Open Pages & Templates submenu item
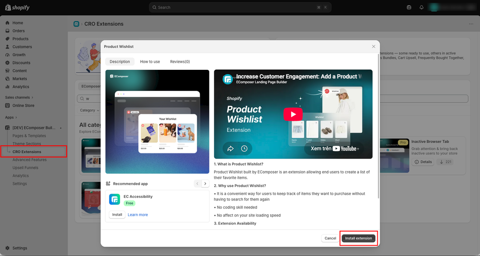 click(x=29, y=136)
